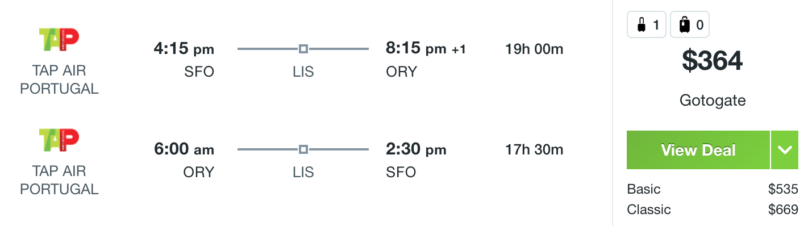
Task: Click the 19h 00m outbound duration
Action: coord(534,49)
